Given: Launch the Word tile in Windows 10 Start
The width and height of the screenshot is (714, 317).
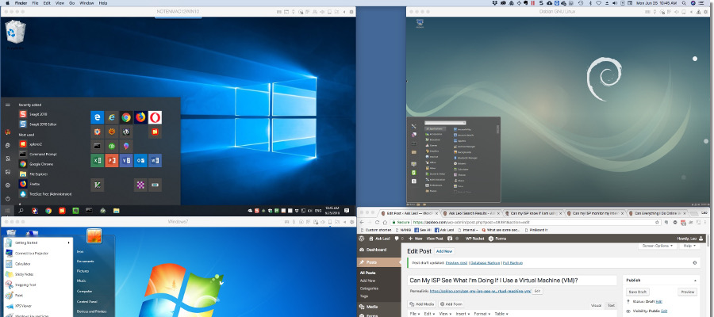Looking at the screenshot, I should tap(155, 161).
